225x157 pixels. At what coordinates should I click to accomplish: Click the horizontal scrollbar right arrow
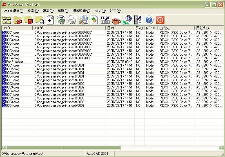click(221, 147)
